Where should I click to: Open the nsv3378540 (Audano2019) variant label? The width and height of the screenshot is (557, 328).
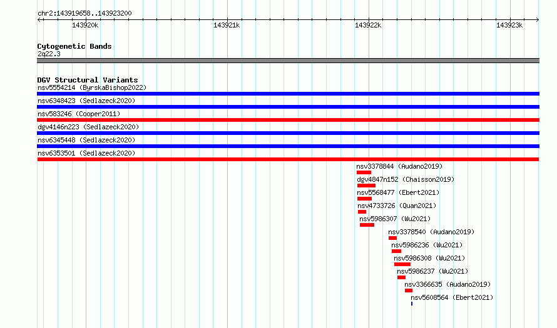point(431,232)
